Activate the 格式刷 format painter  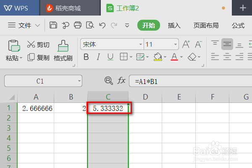(x=63, y=51)
